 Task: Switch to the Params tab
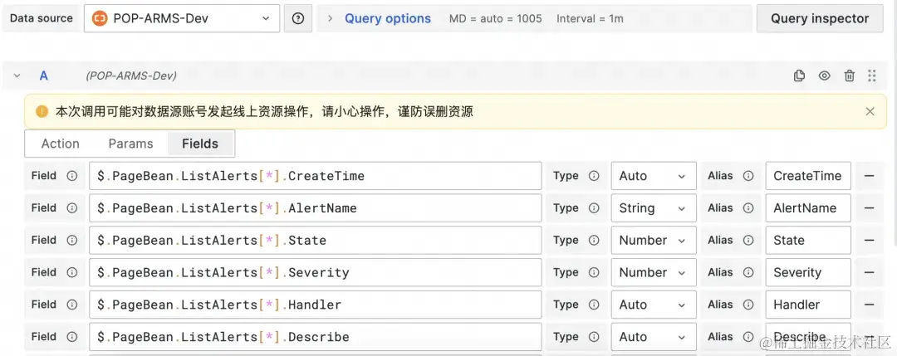130,144
